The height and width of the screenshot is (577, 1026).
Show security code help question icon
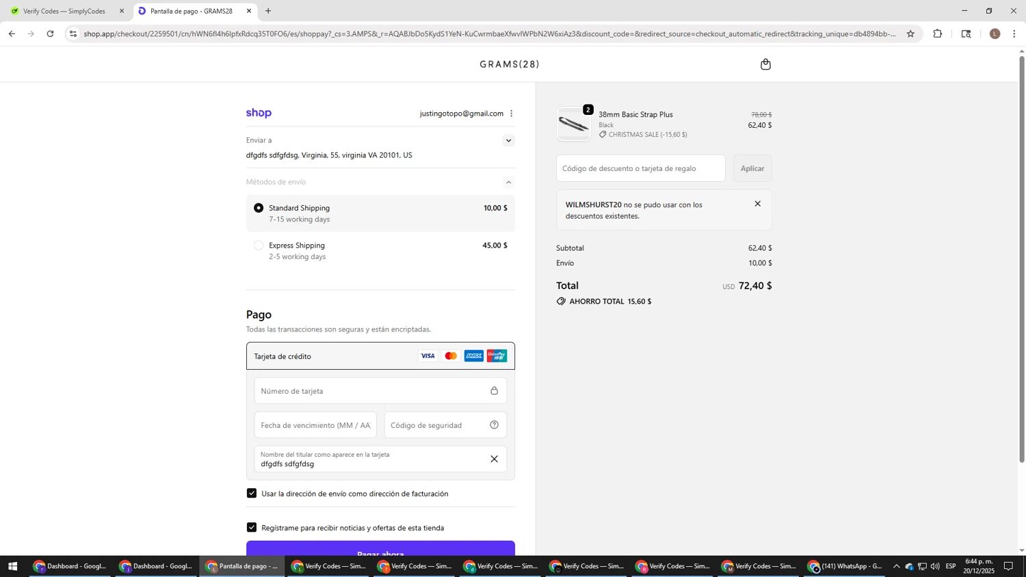tap(494, 425)
